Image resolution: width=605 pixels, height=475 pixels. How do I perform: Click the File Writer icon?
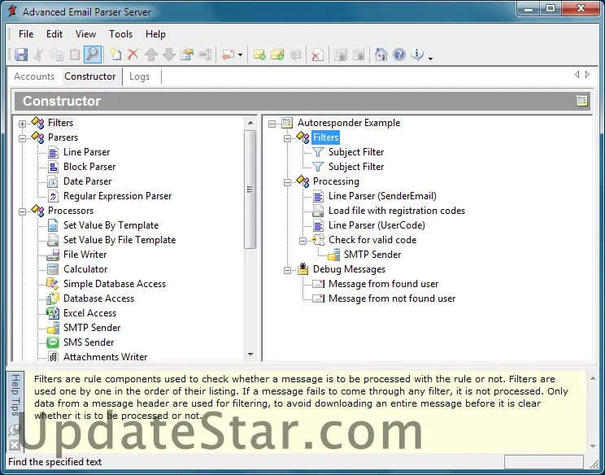(x=53, y=255)
